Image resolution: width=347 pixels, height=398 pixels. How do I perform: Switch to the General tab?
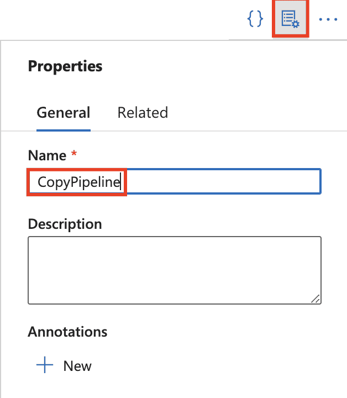click(63, 113)
